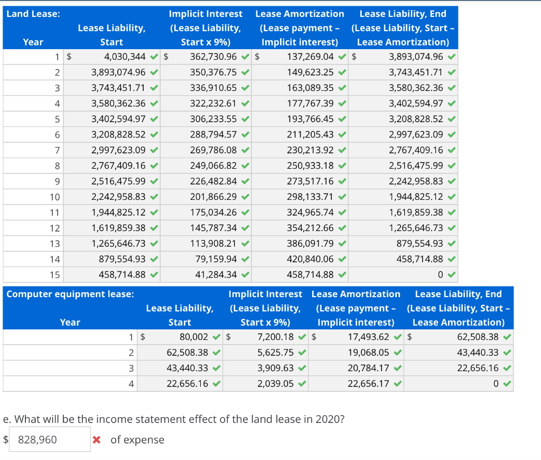Viewport: 541px width, 460px height.
Task: Click the checkmark beside ending liability of 0 in Year 15
Action: click(451, 274)
